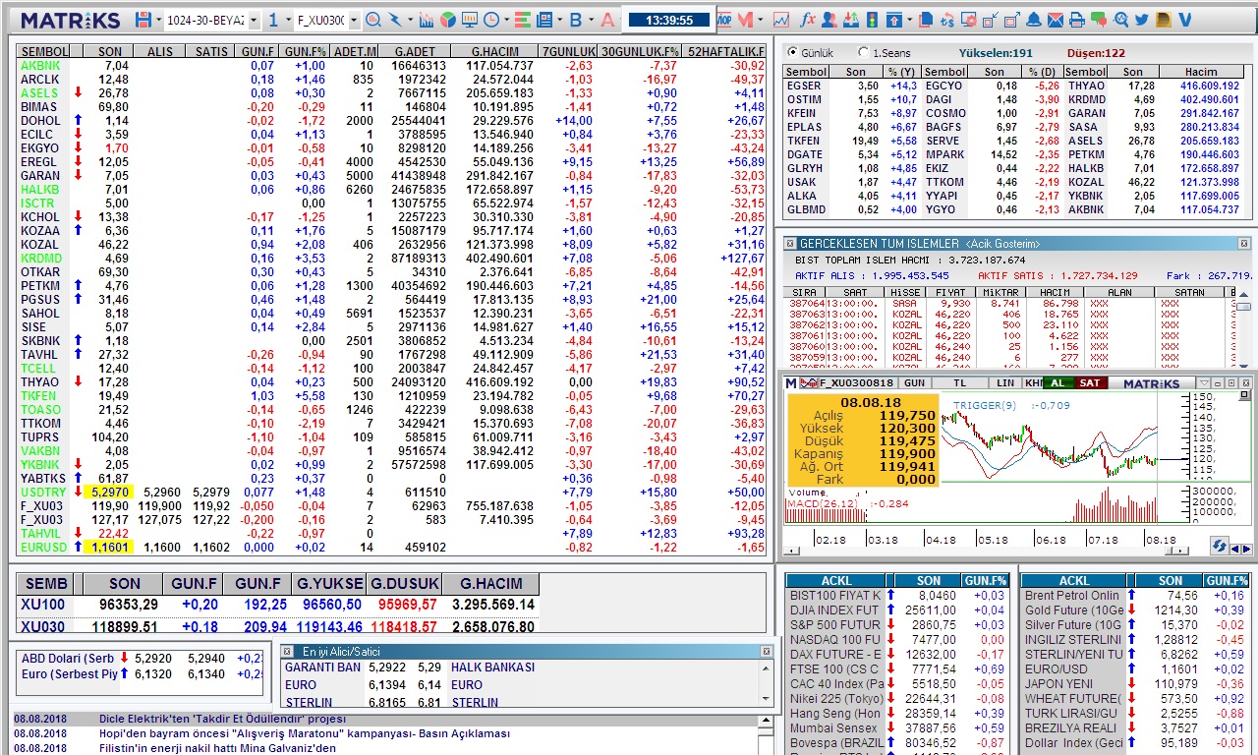Viewport: 1258px width, 755px height.
Task: Click the GUN period button in the chart window
Action: tap(914, 382)
